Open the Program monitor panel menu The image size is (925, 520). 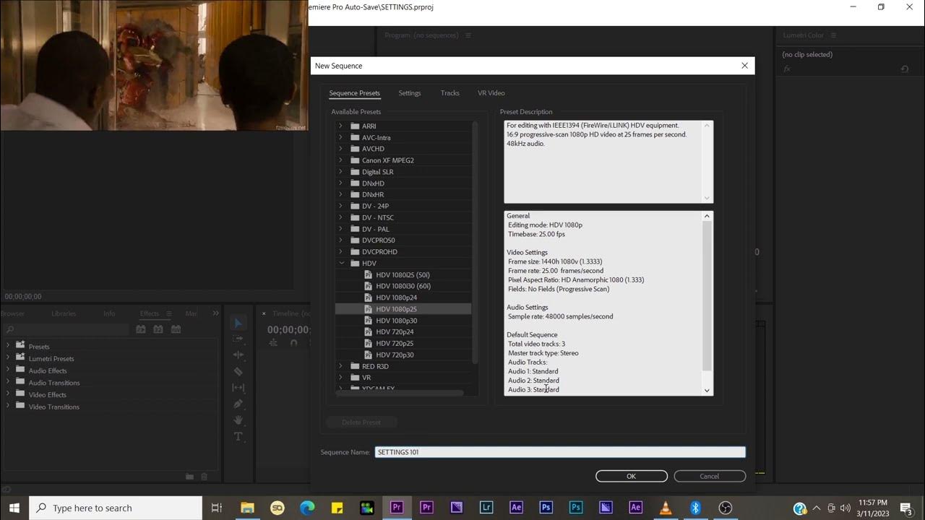tap(468, 35)
